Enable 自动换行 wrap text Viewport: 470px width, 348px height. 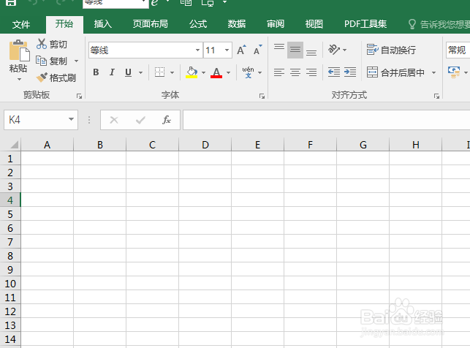coord(391,50)
